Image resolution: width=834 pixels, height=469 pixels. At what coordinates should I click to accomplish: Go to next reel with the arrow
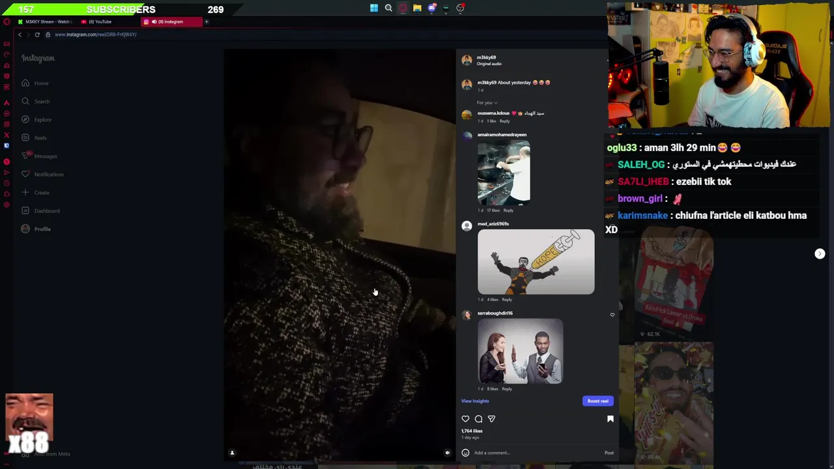coord(820,253)
